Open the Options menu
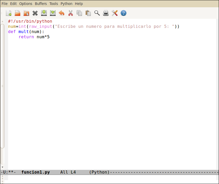 click(x=25, y=4)
